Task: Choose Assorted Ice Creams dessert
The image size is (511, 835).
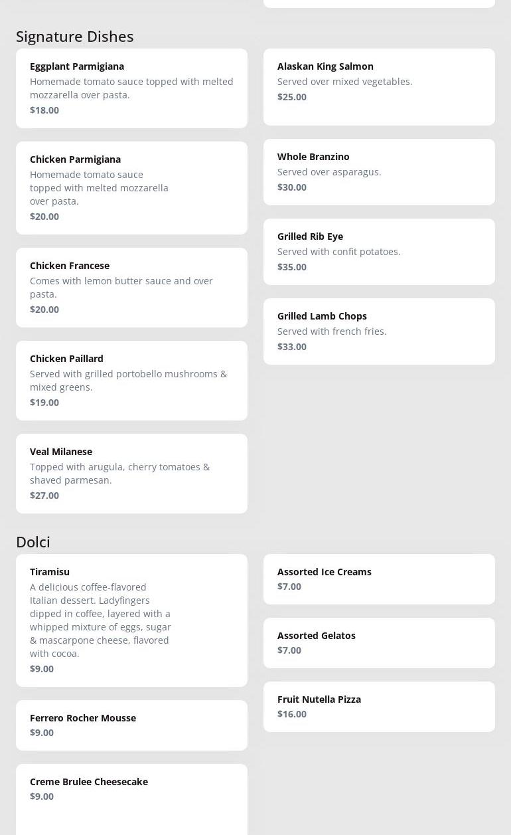Action: coord(379,579)
